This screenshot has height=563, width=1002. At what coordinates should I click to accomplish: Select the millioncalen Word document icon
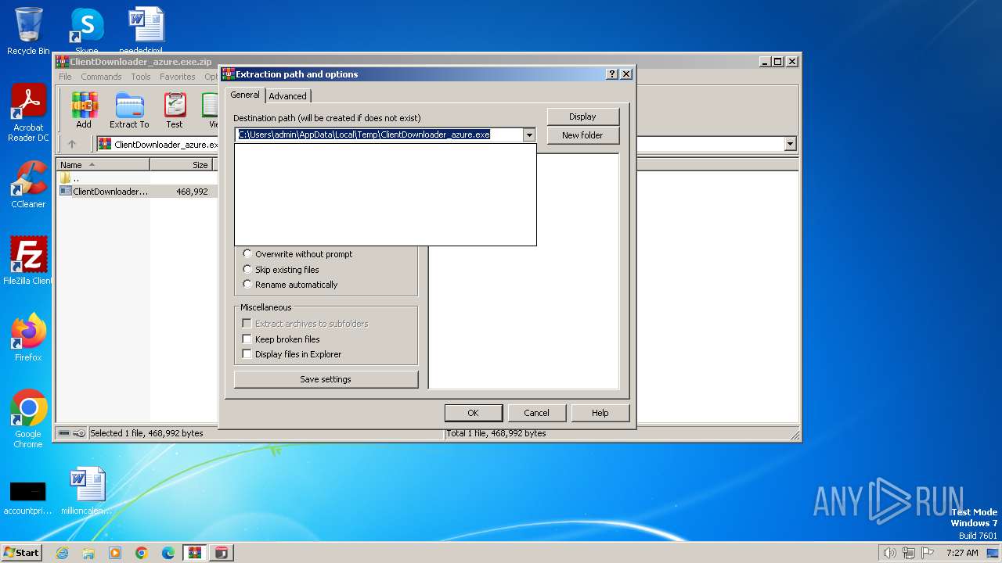pos(86,491)
